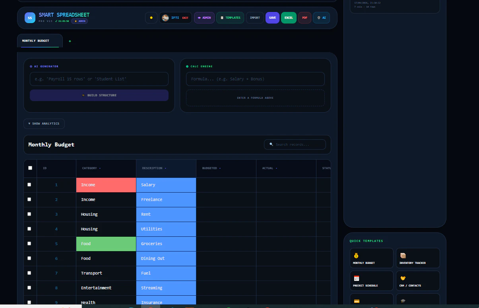Export using the EXCEL button

(x=289, y=18)
